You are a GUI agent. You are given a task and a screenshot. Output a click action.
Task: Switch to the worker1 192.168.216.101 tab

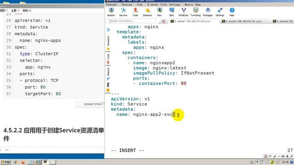[244, 22]
